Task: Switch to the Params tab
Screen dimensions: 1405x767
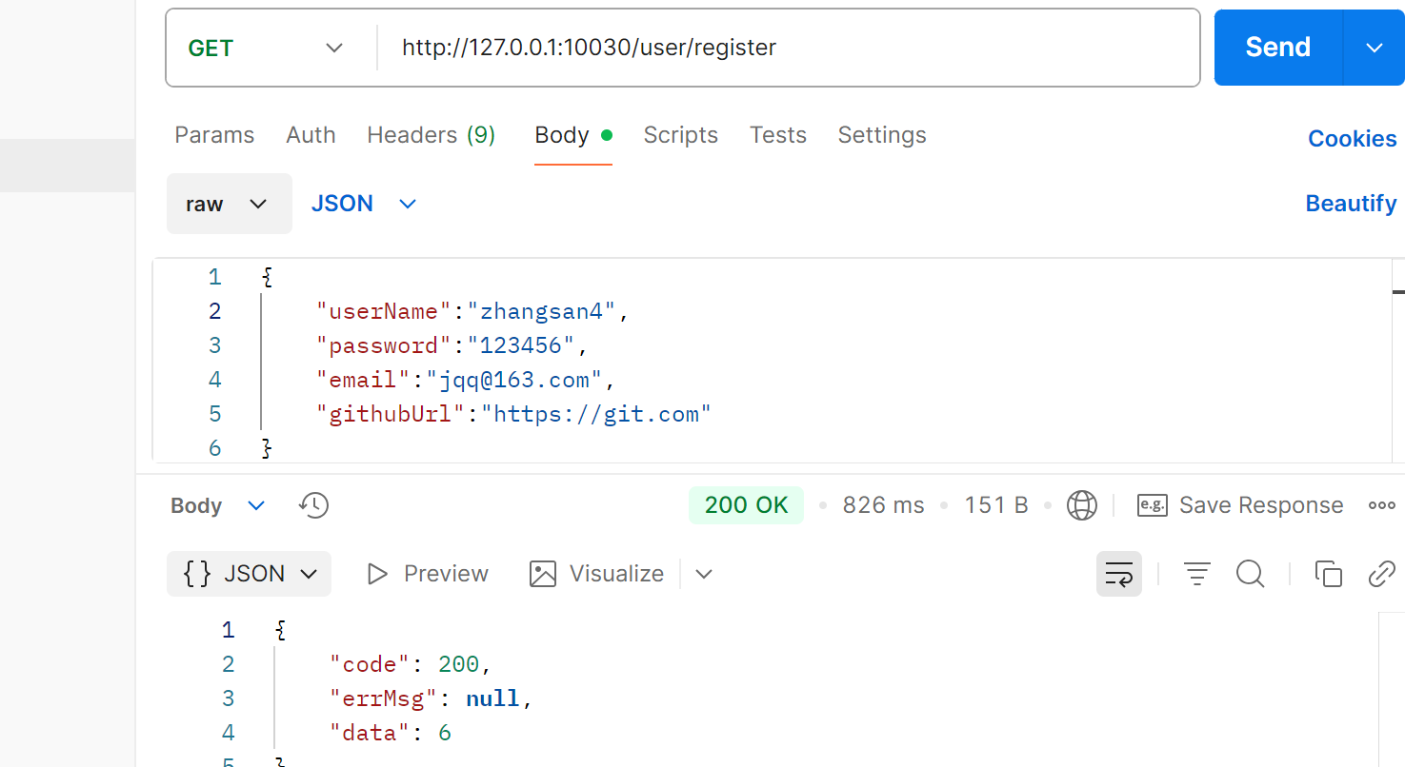Action: [x=214, y=135]
